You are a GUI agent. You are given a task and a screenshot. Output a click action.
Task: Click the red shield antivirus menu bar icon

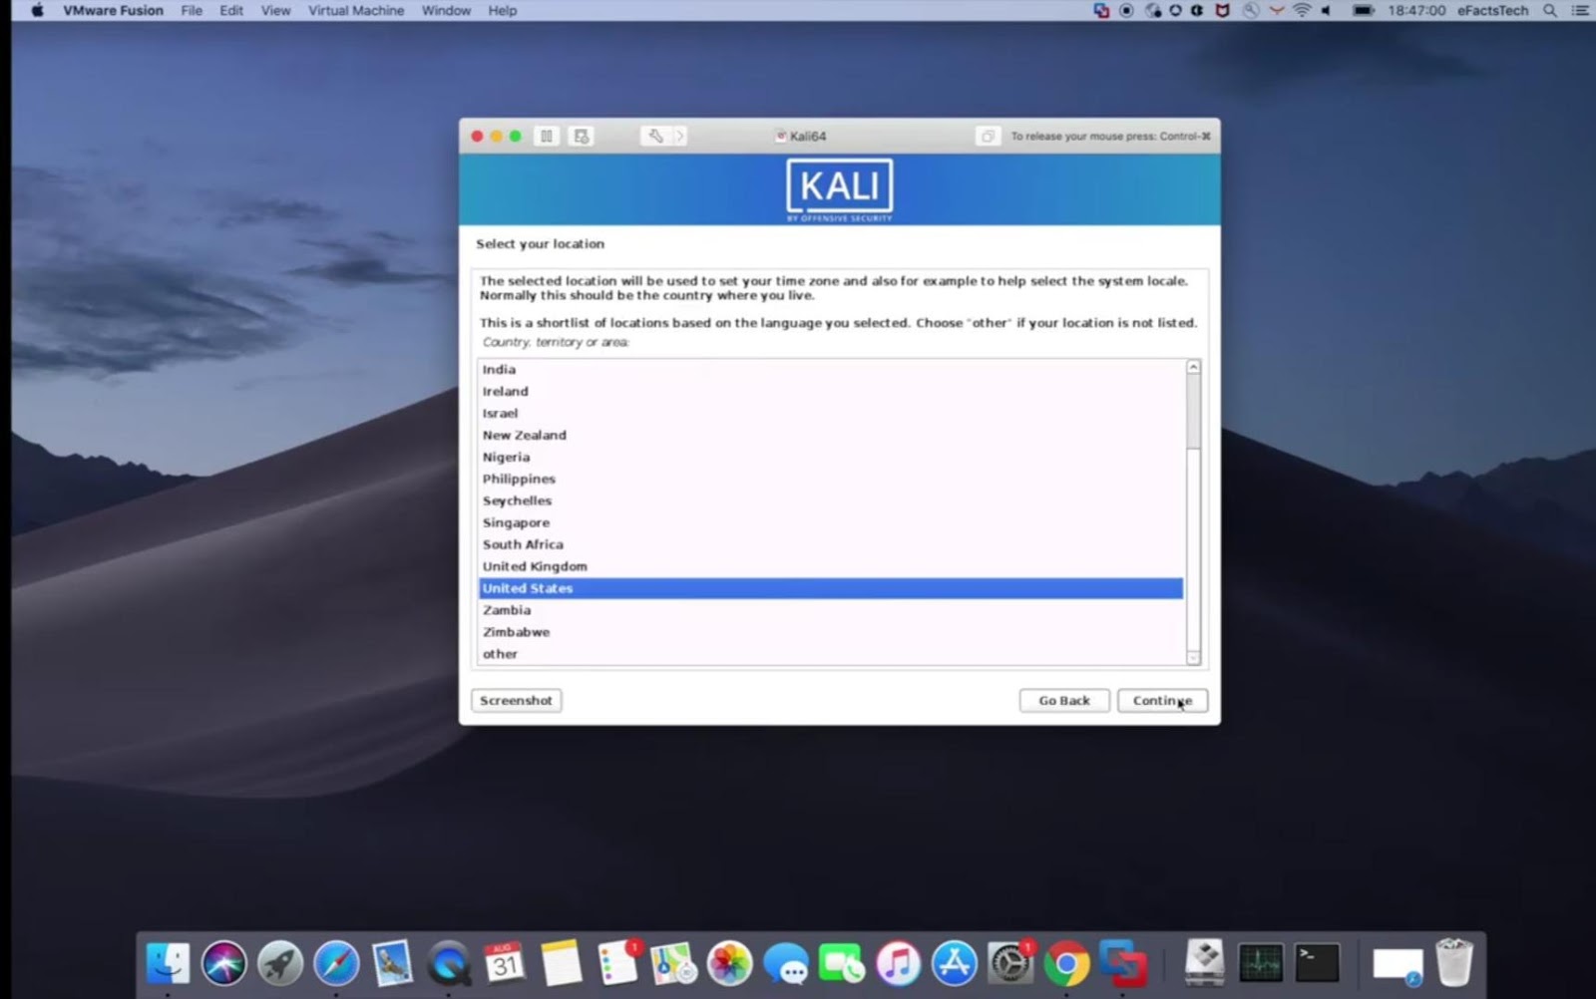(x=1222, y=10)
